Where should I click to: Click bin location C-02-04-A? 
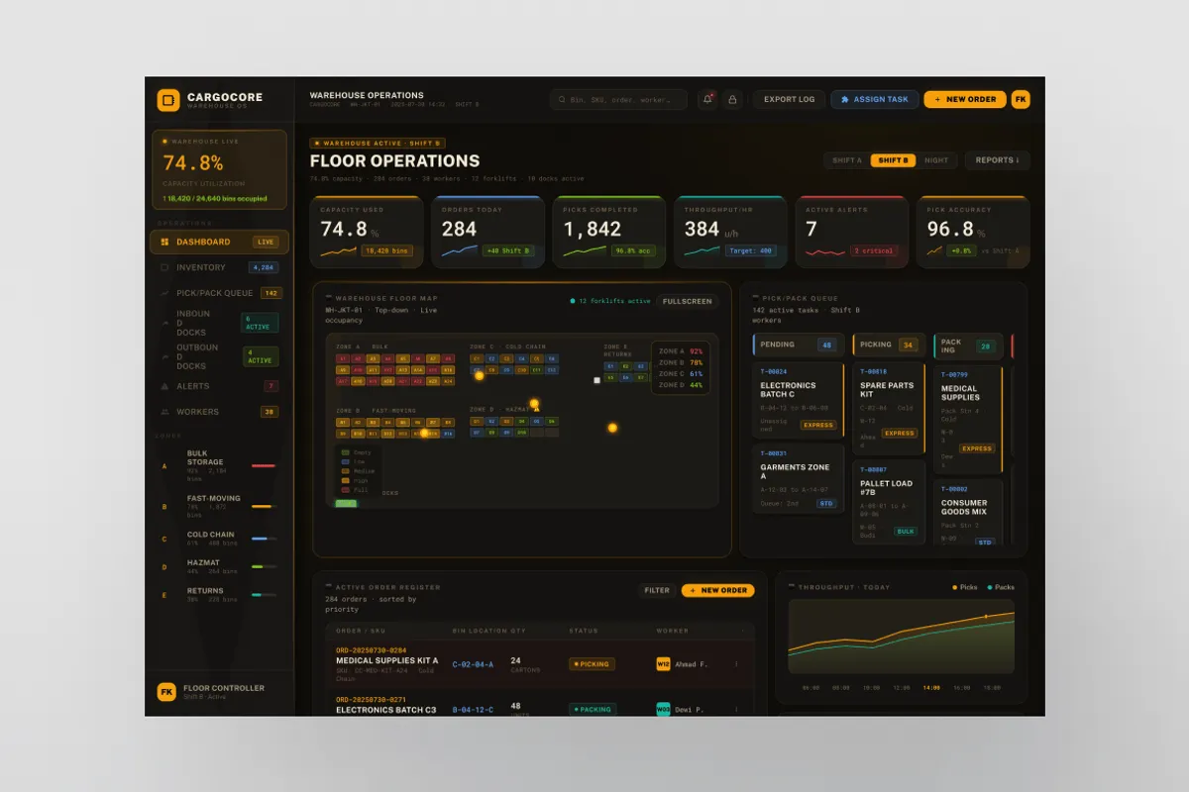[473, 664]
